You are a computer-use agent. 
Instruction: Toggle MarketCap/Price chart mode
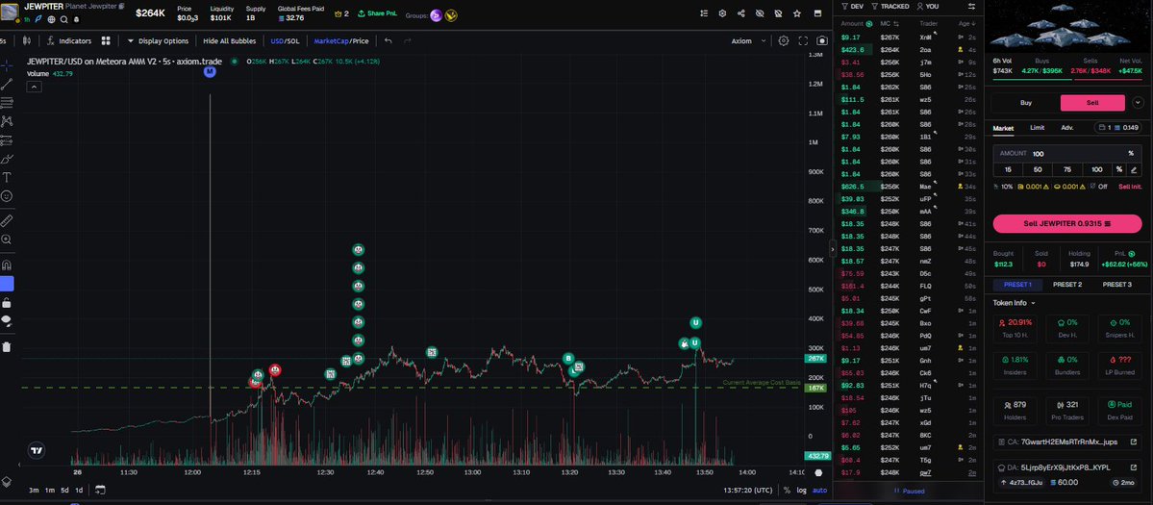click(x=341, y=41)
